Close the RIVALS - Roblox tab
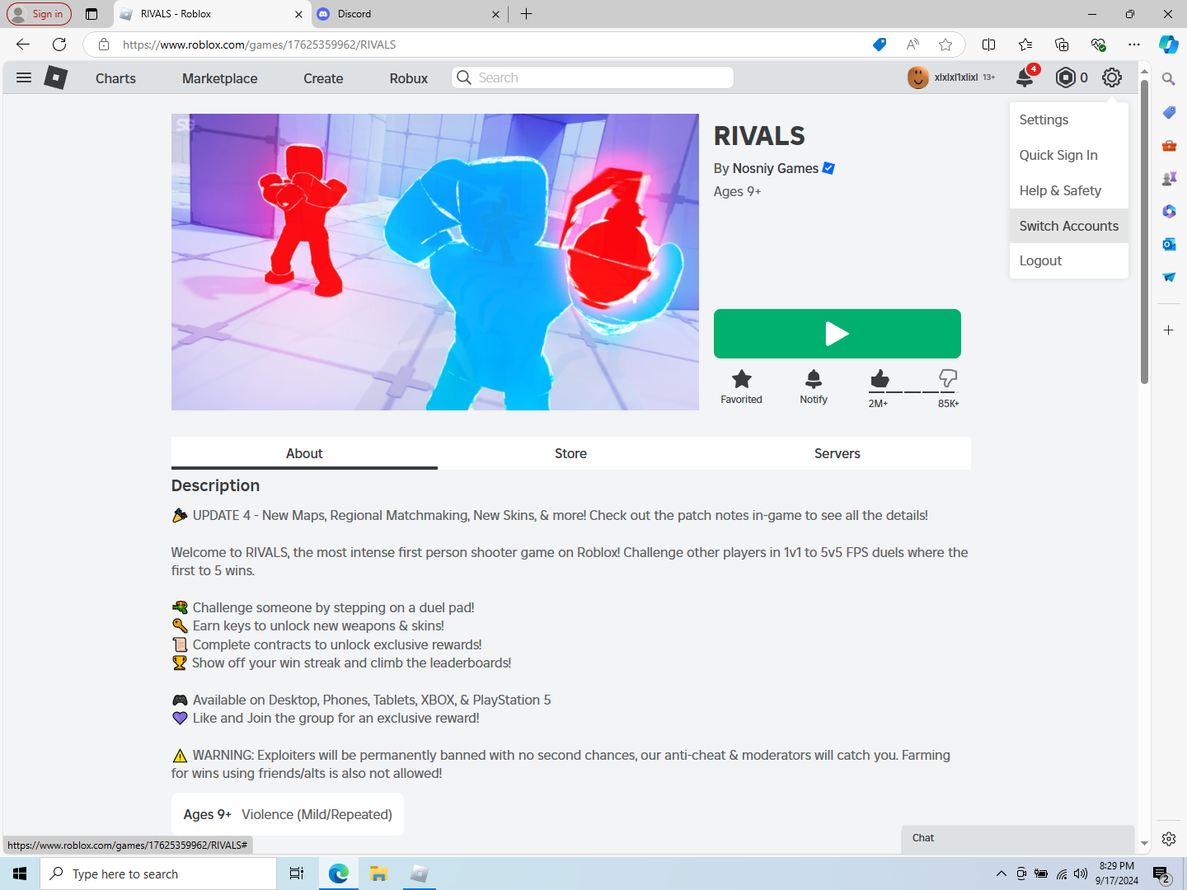Viewport: 1187px width, 890px height. coord(298,14)
